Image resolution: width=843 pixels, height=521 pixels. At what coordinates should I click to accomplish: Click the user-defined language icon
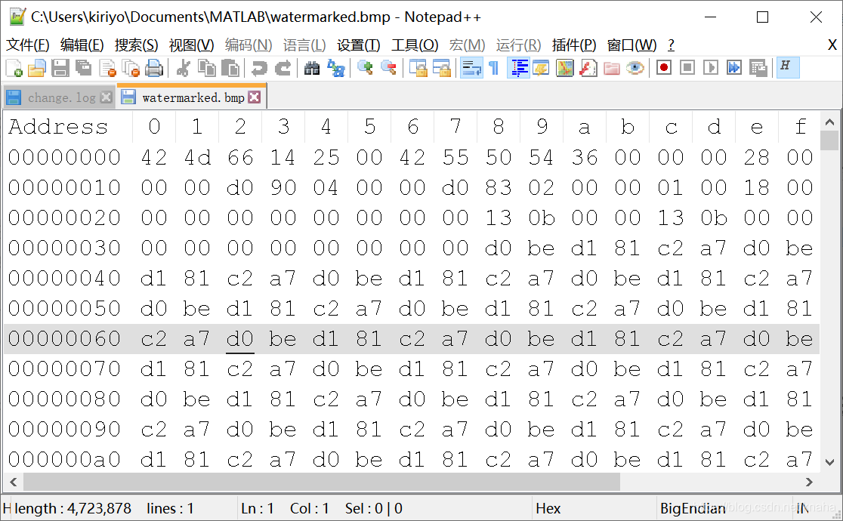pyautogui.click(x=541, y=68)
